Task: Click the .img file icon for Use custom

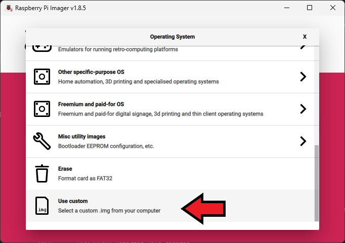Action: [x=42, y=206]
